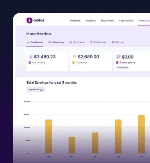Click the refresh icon beside $0.00
The width and height of the screenshot is (150, 163).
click(118, 57)
